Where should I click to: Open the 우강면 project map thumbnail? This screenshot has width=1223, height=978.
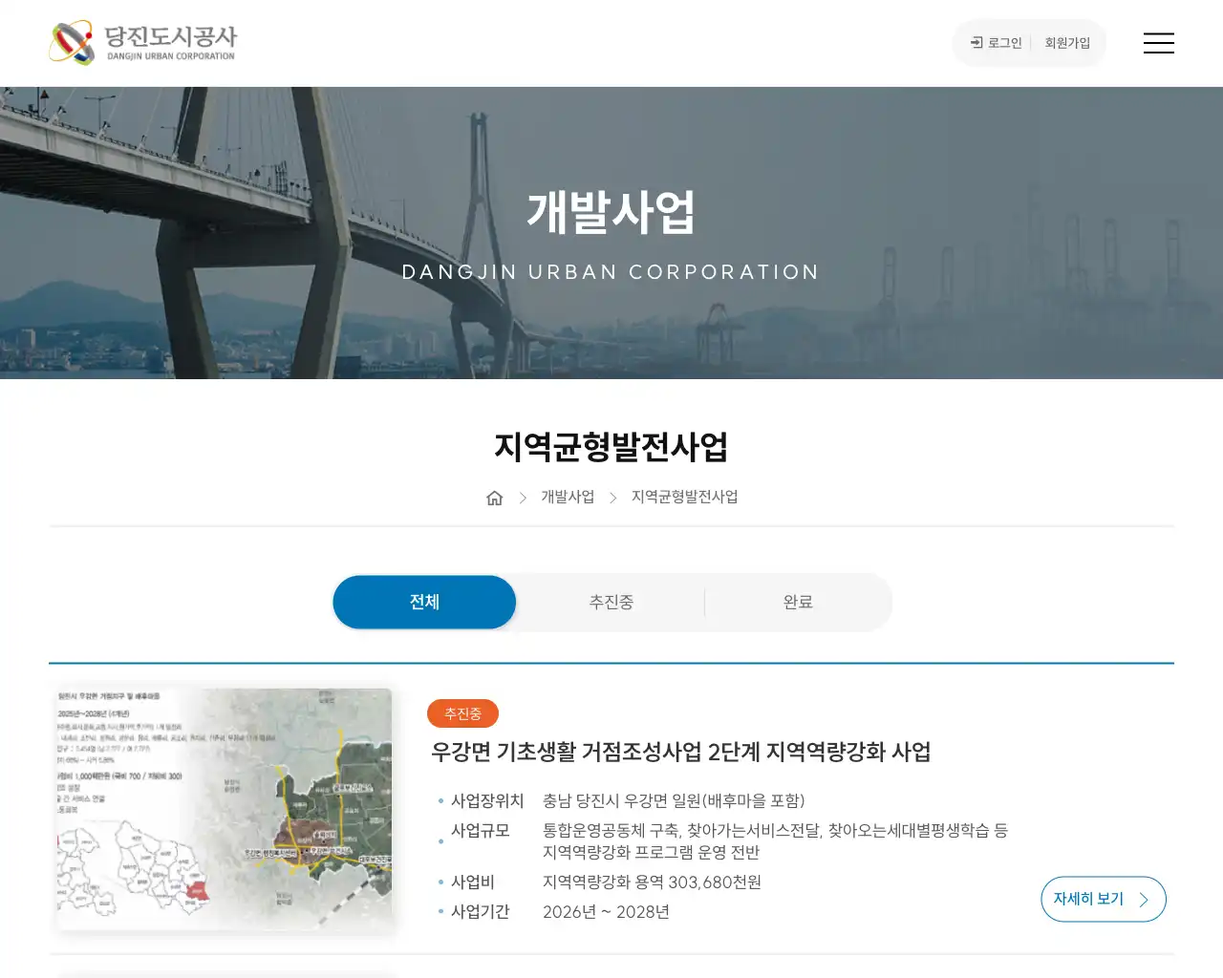pos(224,809)
